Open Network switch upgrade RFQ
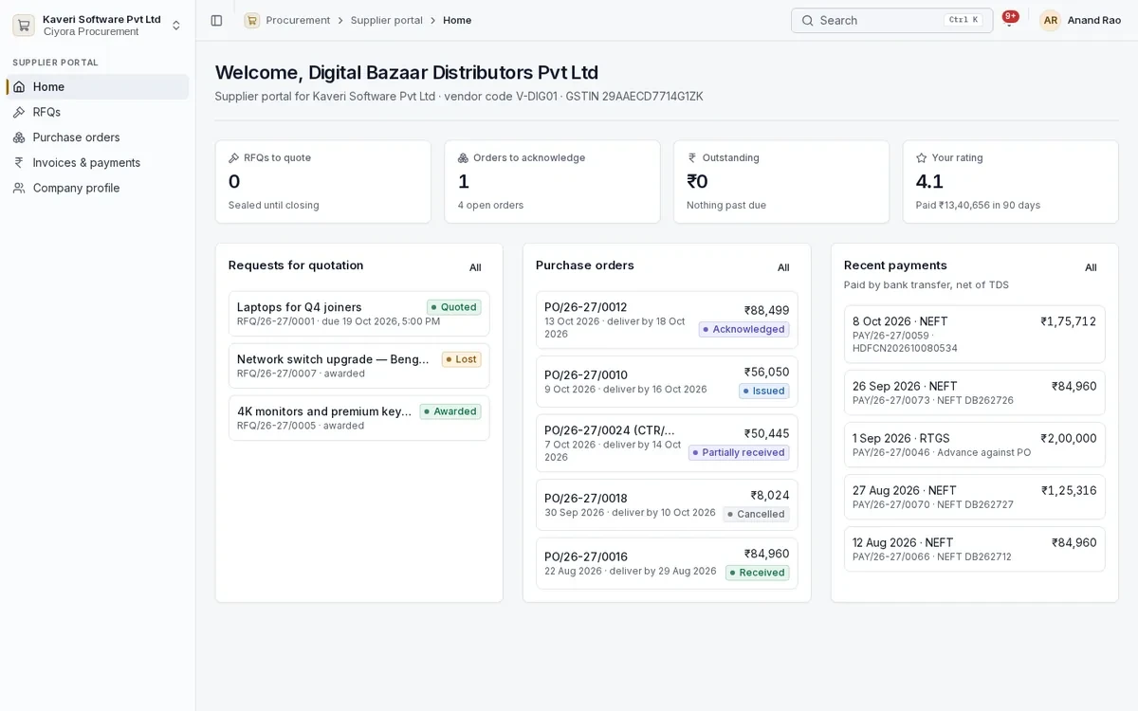This screenshot has width=1138, height=711. coord(359,366)
